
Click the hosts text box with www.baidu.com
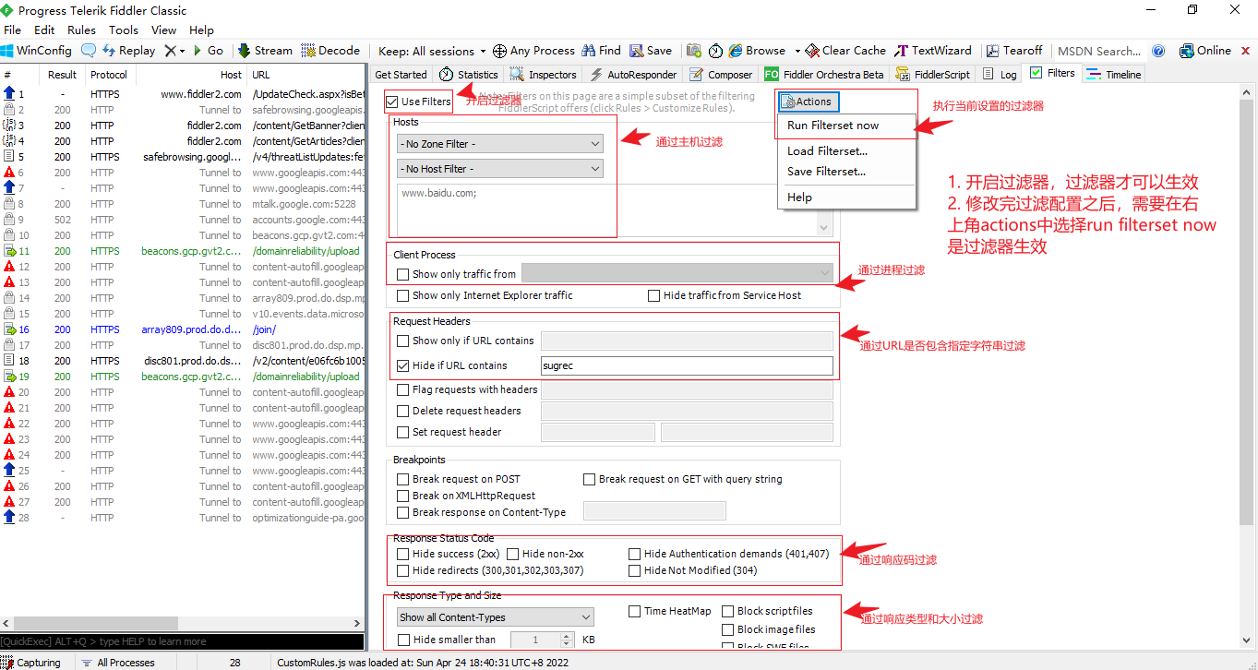(615, 209)
